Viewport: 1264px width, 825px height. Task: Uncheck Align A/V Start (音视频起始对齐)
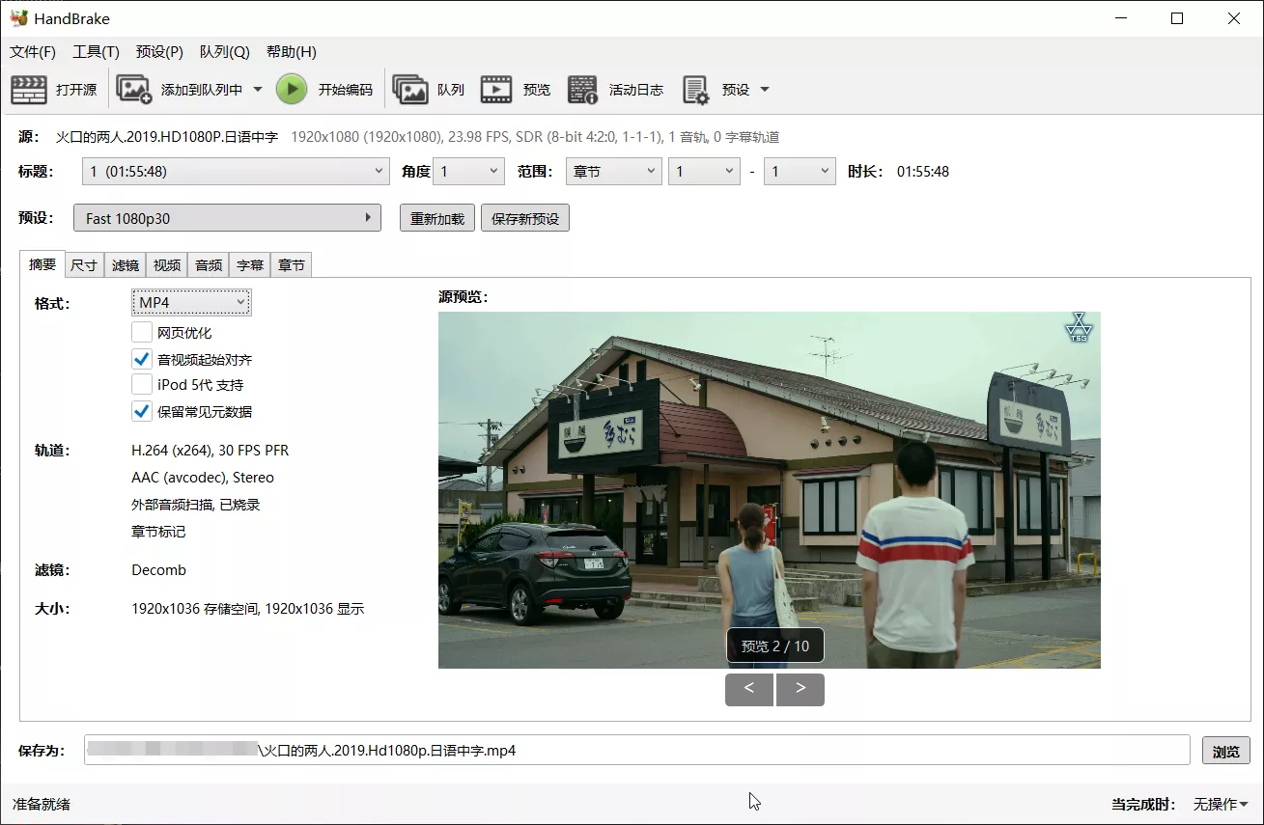[142, 359]
